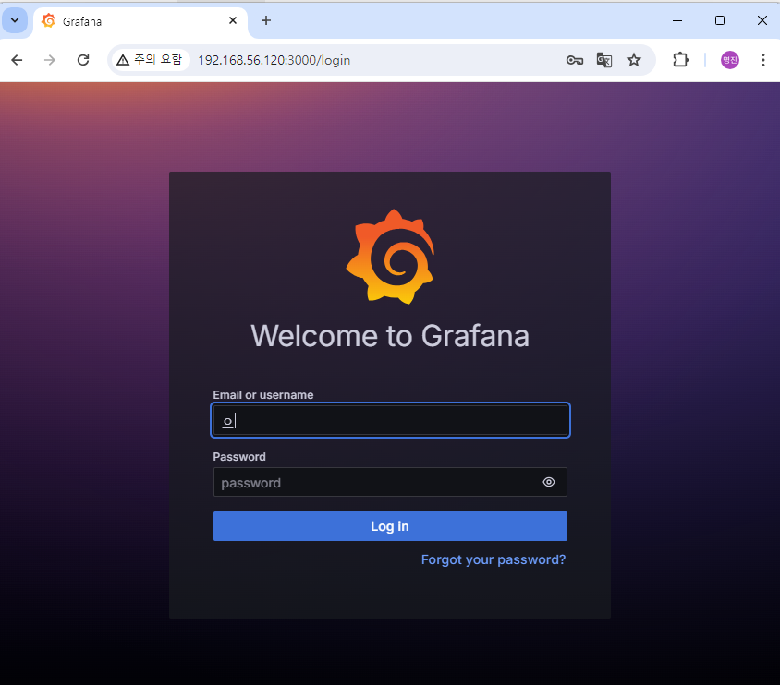Click the 'Email or username' label
Screen dimensions: 780x685
tap(263, 395)
